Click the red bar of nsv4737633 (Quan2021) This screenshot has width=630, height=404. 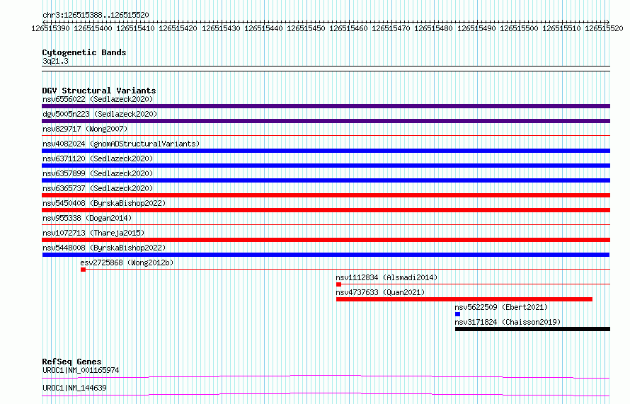click(464, 299)
